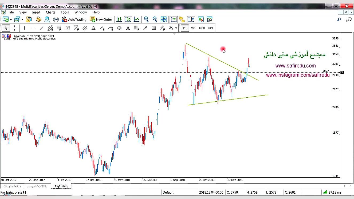Click the signals radio-wave icon
Viewport: 354px width, 199px height.
pos(56,19)
